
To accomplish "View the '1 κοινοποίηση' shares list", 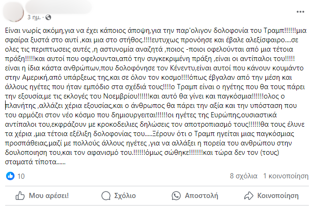I will (x=285, y=176).
